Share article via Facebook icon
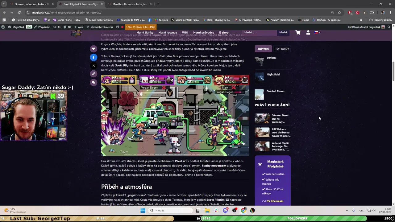 (94, 57)
